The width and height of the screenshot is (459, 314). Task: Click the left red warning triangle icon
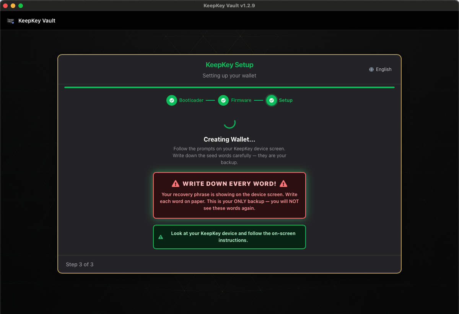[176, 184]
